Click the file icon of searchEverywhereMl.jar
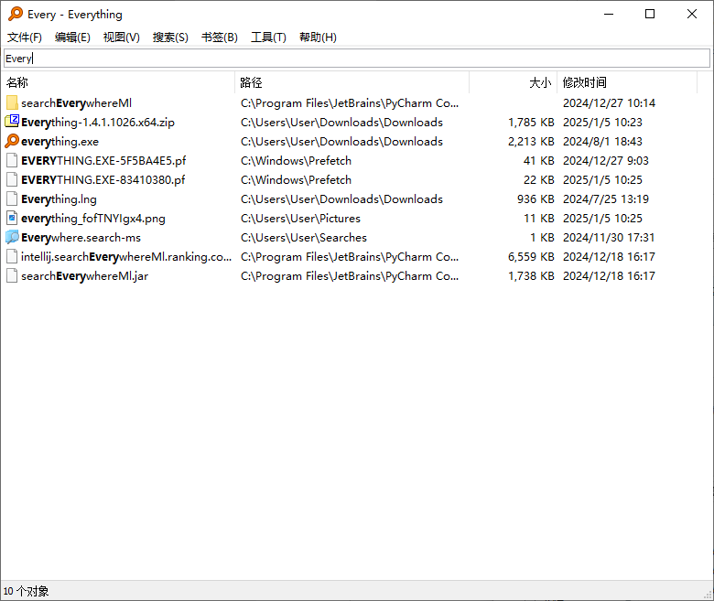This screenshot has height=601, width=714. [x=12, y=275]
